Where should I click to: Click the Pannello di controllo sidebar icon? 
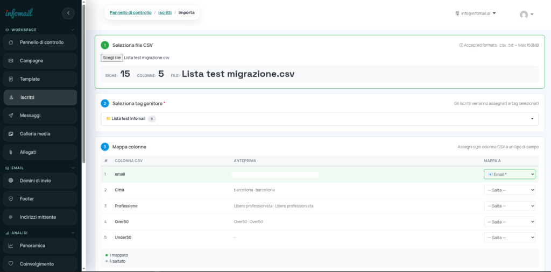[x=11, y=42]
